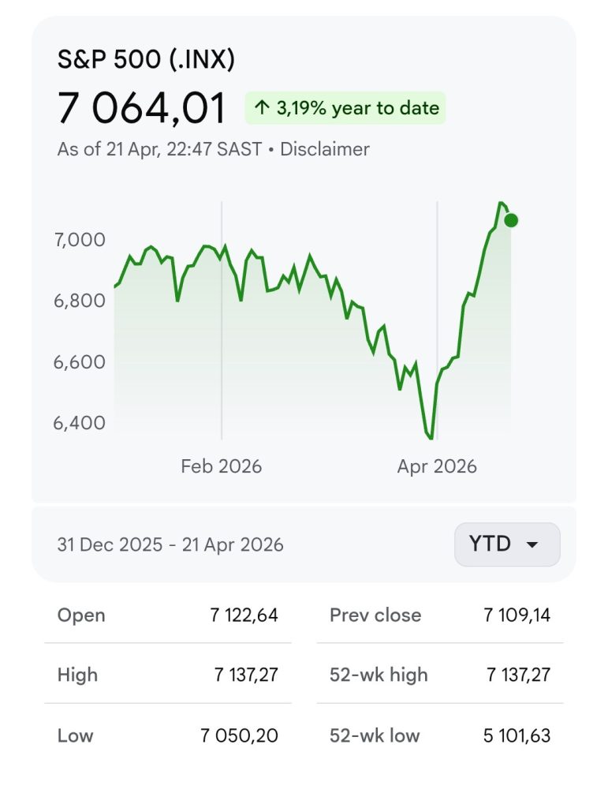Select the Feb 2026 axis label
The width and height of the screenshot is (608, 808).
(x=221, y=466)
